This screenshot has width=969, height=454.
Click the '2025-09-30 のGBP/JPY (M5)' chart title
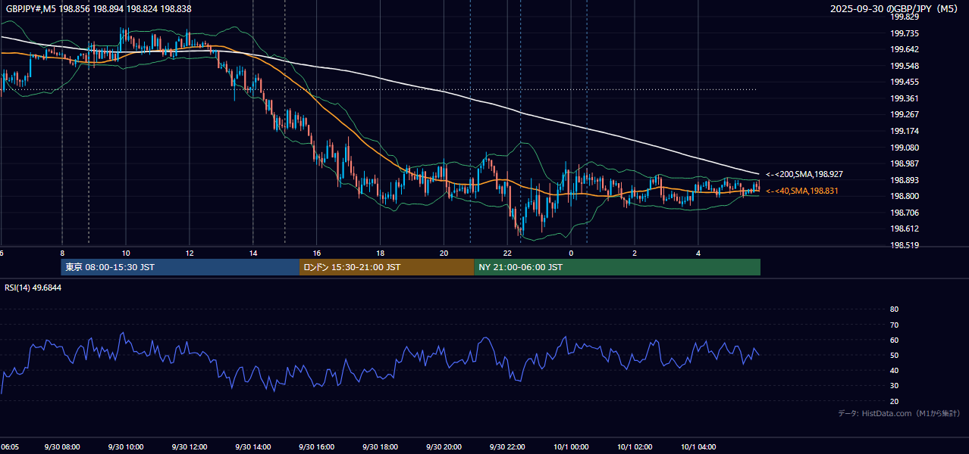895,8
